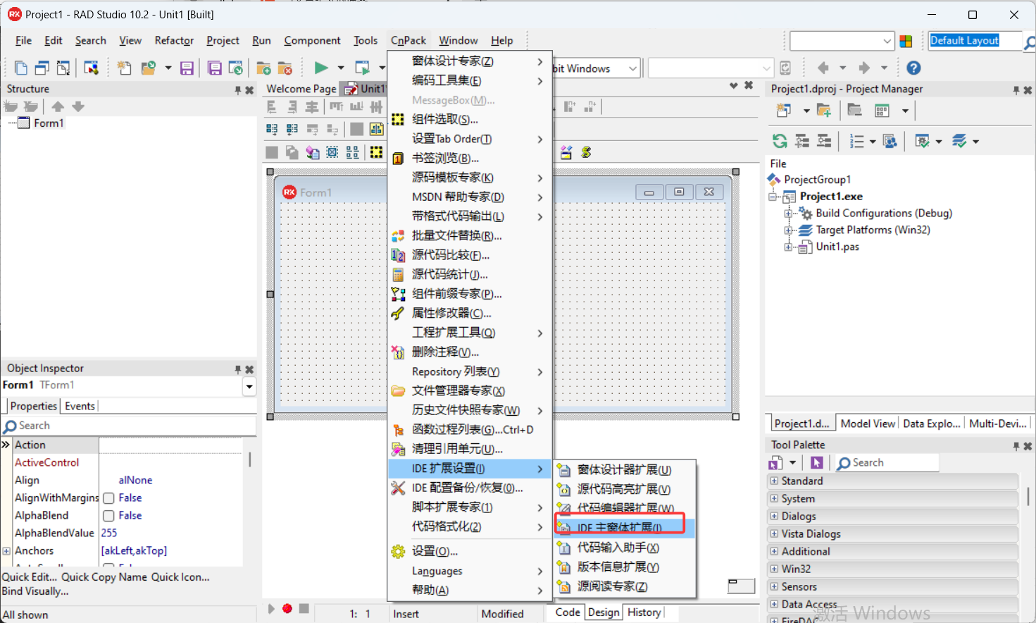The height and width of the screenshot is (623, 1036).
Task: Click the Align alNone value
Action: tap(135, 481)
